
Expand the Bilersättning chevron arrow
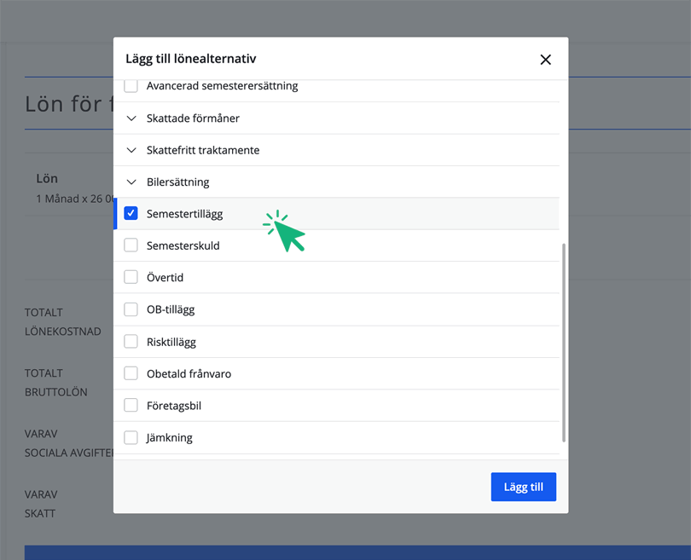tap(131, 182)
